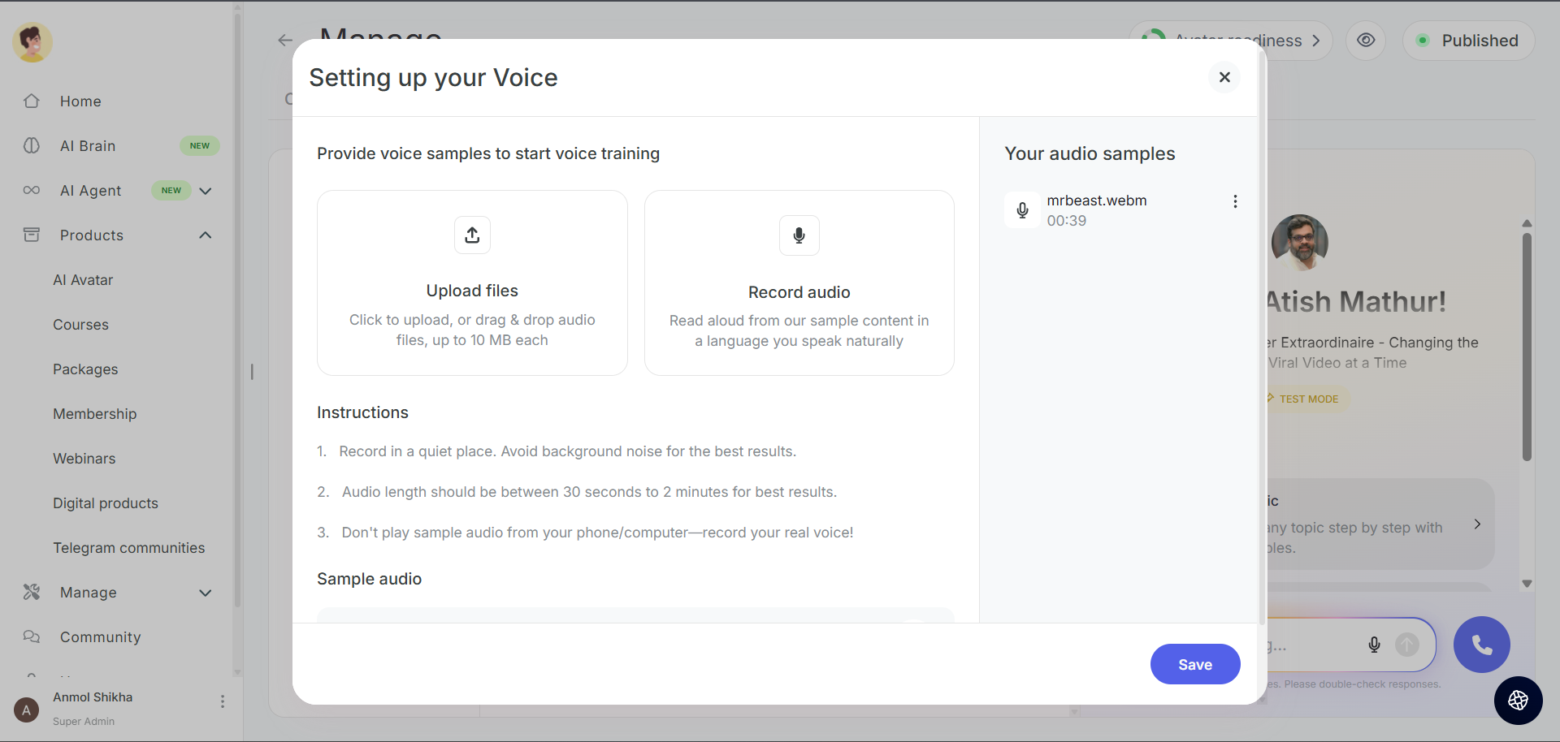Expand the Manage sidebar section
1560x742 pixels.
coord(206,593)
